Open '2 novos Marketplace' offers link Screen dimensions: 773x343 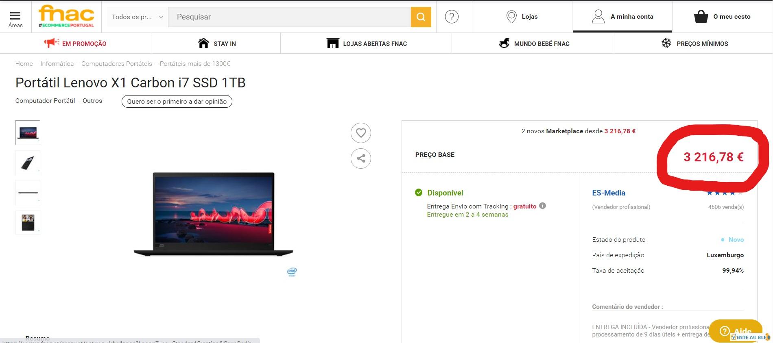click(x=578, y=131)
